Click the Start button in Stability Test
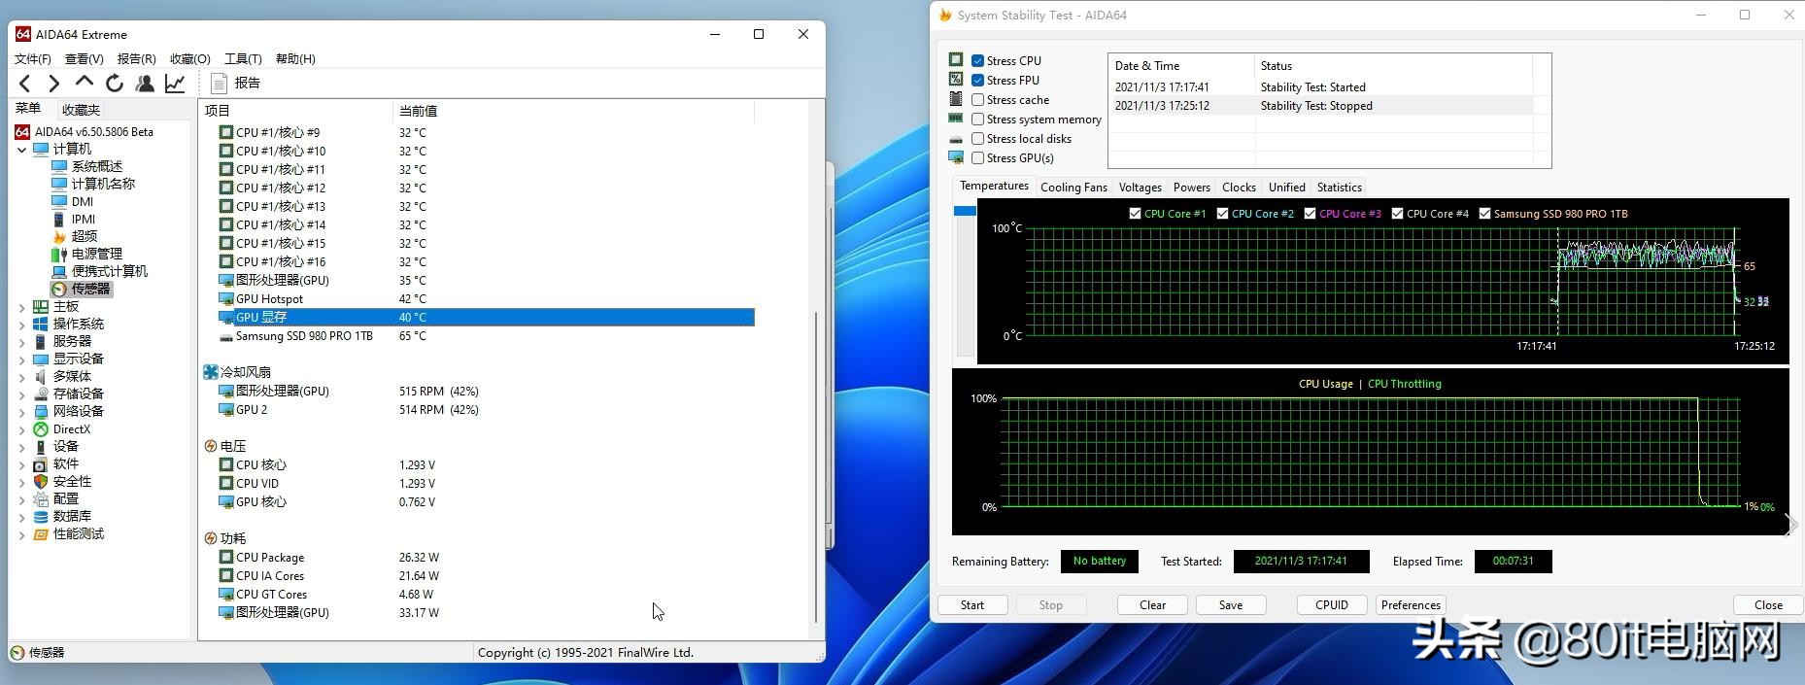The width and height of the screenshot is (1805, 685). [972, 604]
